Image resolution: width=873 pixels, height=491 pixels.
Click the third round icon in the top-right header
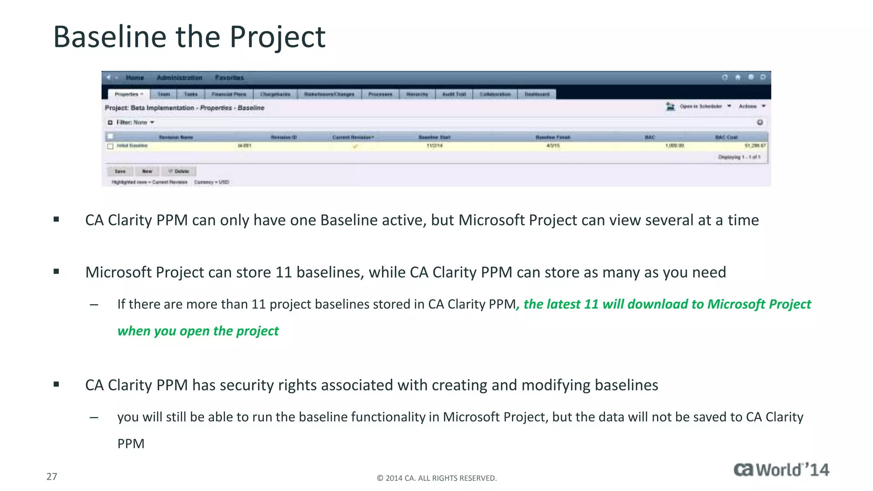(x=751, y=77)
